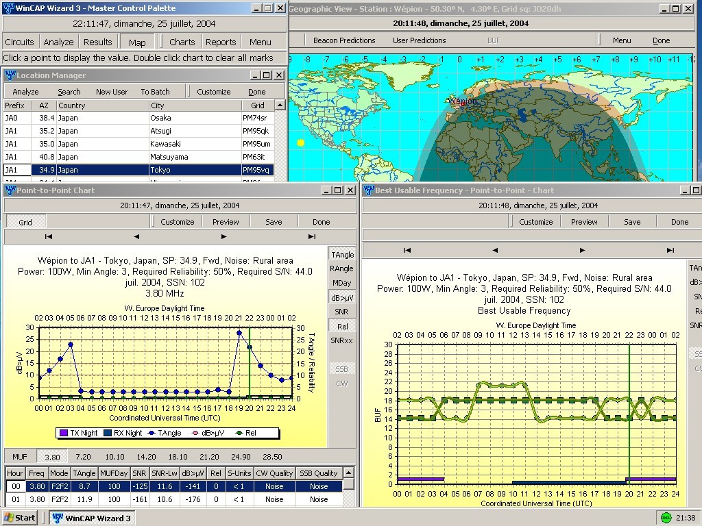Toggle the MDay chart series
Image resolution: width=702 pixels, height=526 pixels.
coord(342,283)
